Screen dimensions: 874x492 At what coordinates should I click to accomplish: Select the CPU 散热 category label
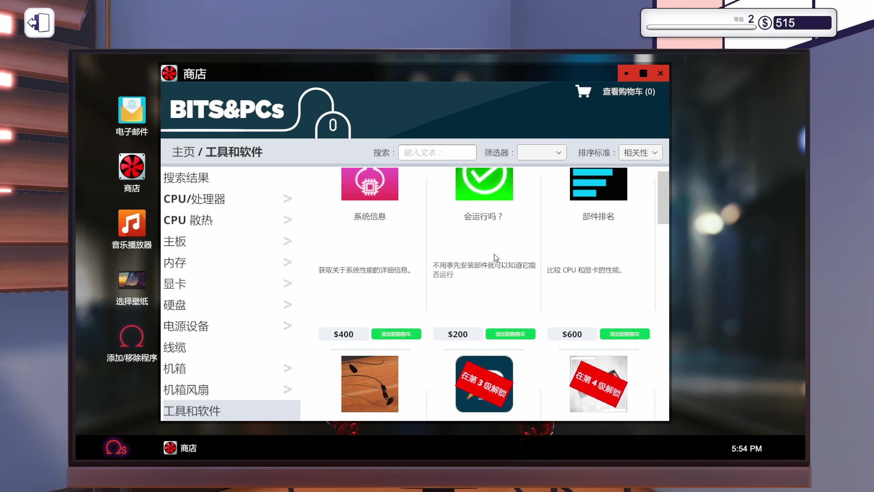188,220
